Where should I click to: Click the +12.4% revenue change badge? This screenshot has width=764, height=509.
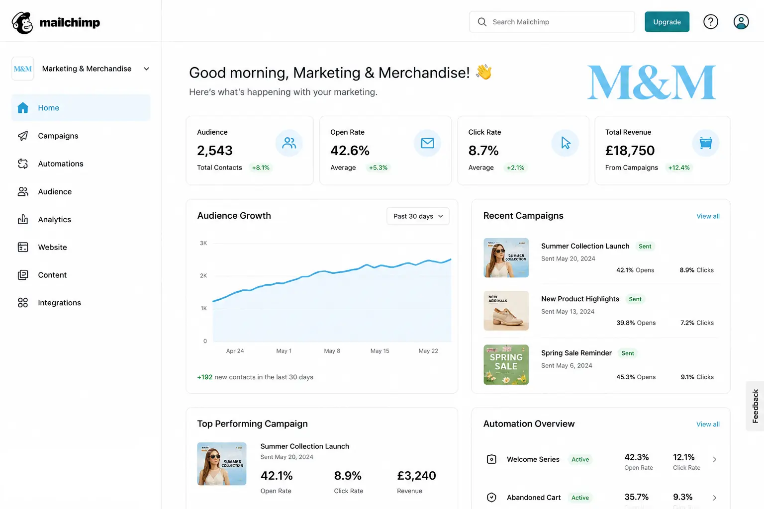point(679,168)
